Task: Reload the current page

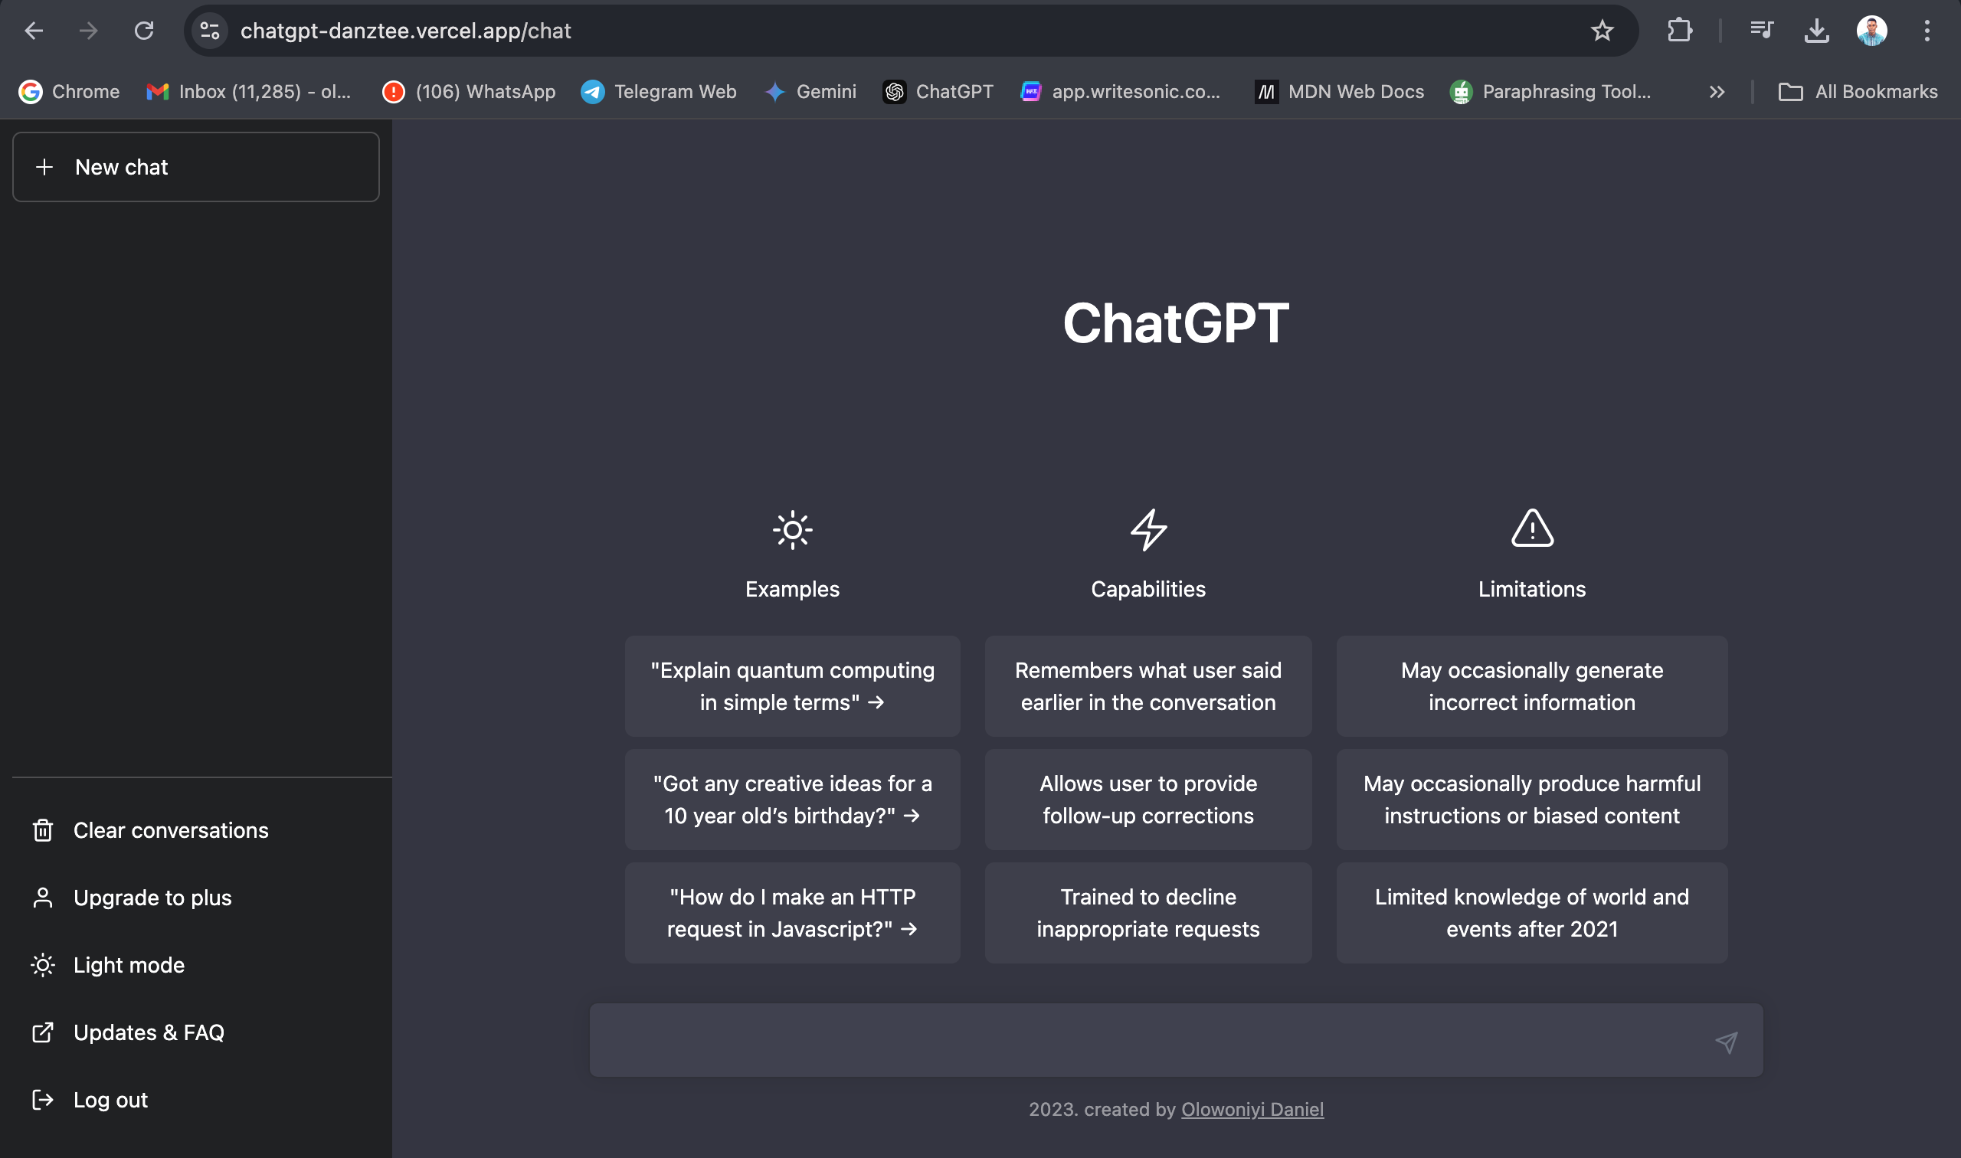Action: [x=145, y=31]
